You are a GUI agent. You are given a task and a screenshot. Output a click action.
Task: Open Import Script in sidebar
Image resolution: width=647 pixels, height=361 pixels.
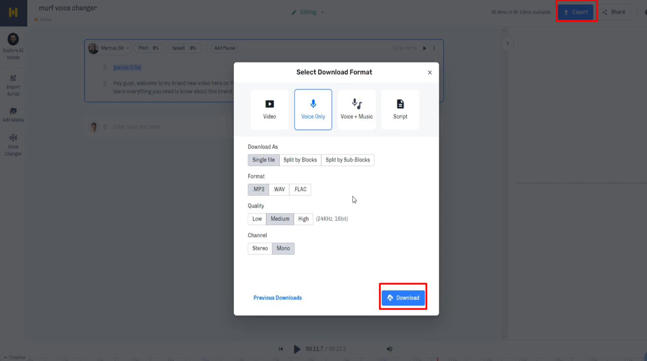click(13, 86)
